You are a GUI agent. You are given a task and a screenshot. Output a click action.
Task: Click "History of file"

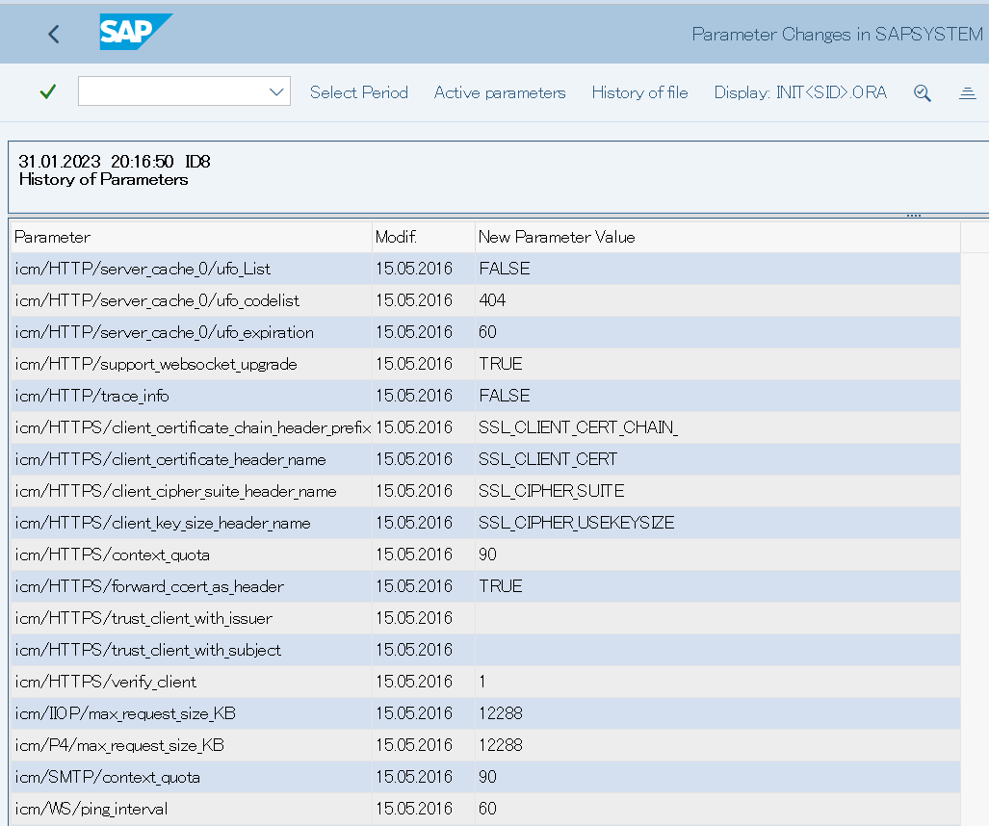[x=638, y=92]
